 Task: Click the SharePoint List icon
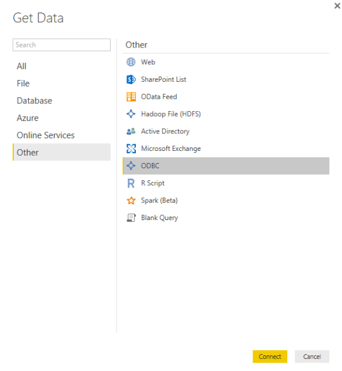point(131,79)
